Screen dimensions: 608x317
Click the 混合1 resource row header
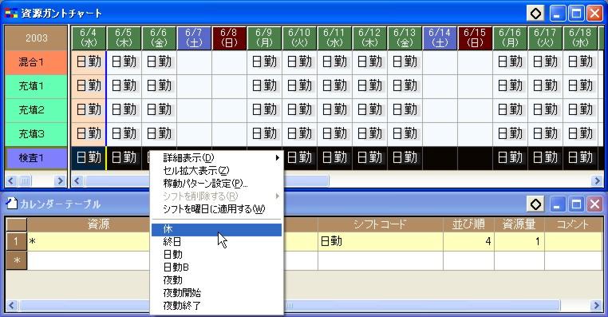click(36, 62)
